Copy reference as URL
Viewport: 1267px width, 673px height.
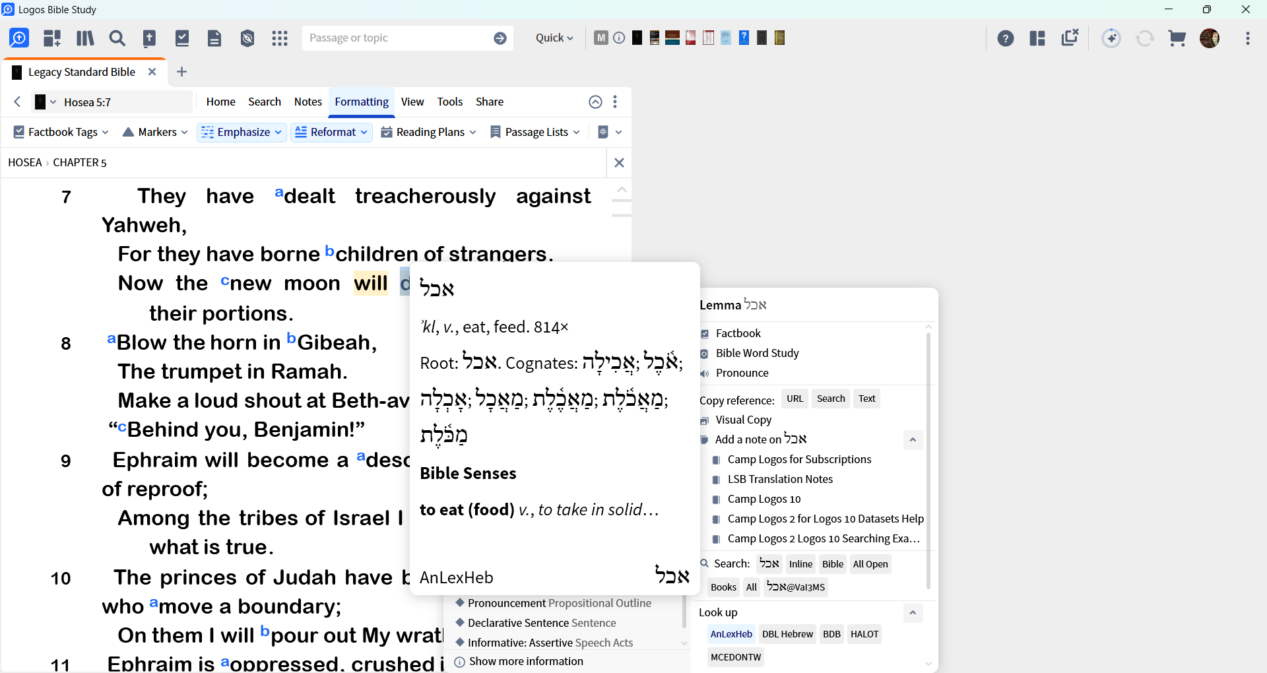pyautogui.click(x=795, y=399)
